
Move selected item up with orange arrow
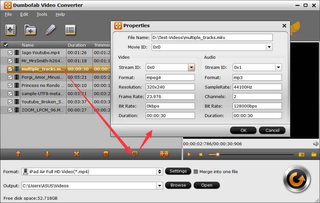(18, 154)
